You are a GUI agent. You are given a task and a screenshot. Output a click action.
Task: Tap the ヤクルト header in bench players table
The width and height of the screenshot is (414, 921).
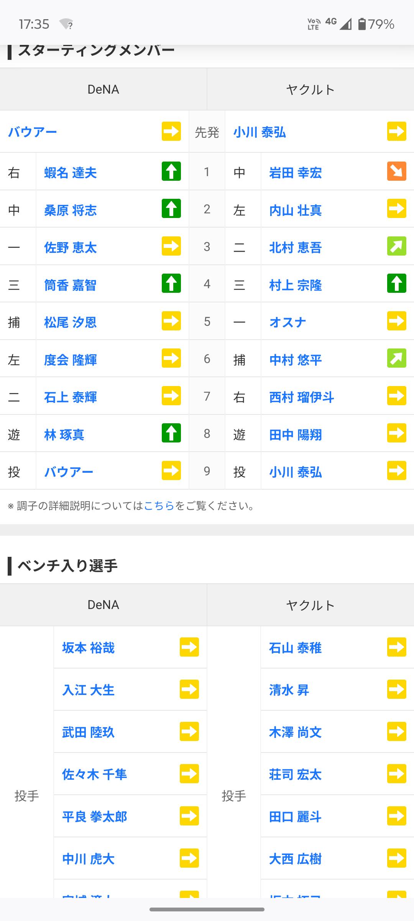[x=310, y=605]
